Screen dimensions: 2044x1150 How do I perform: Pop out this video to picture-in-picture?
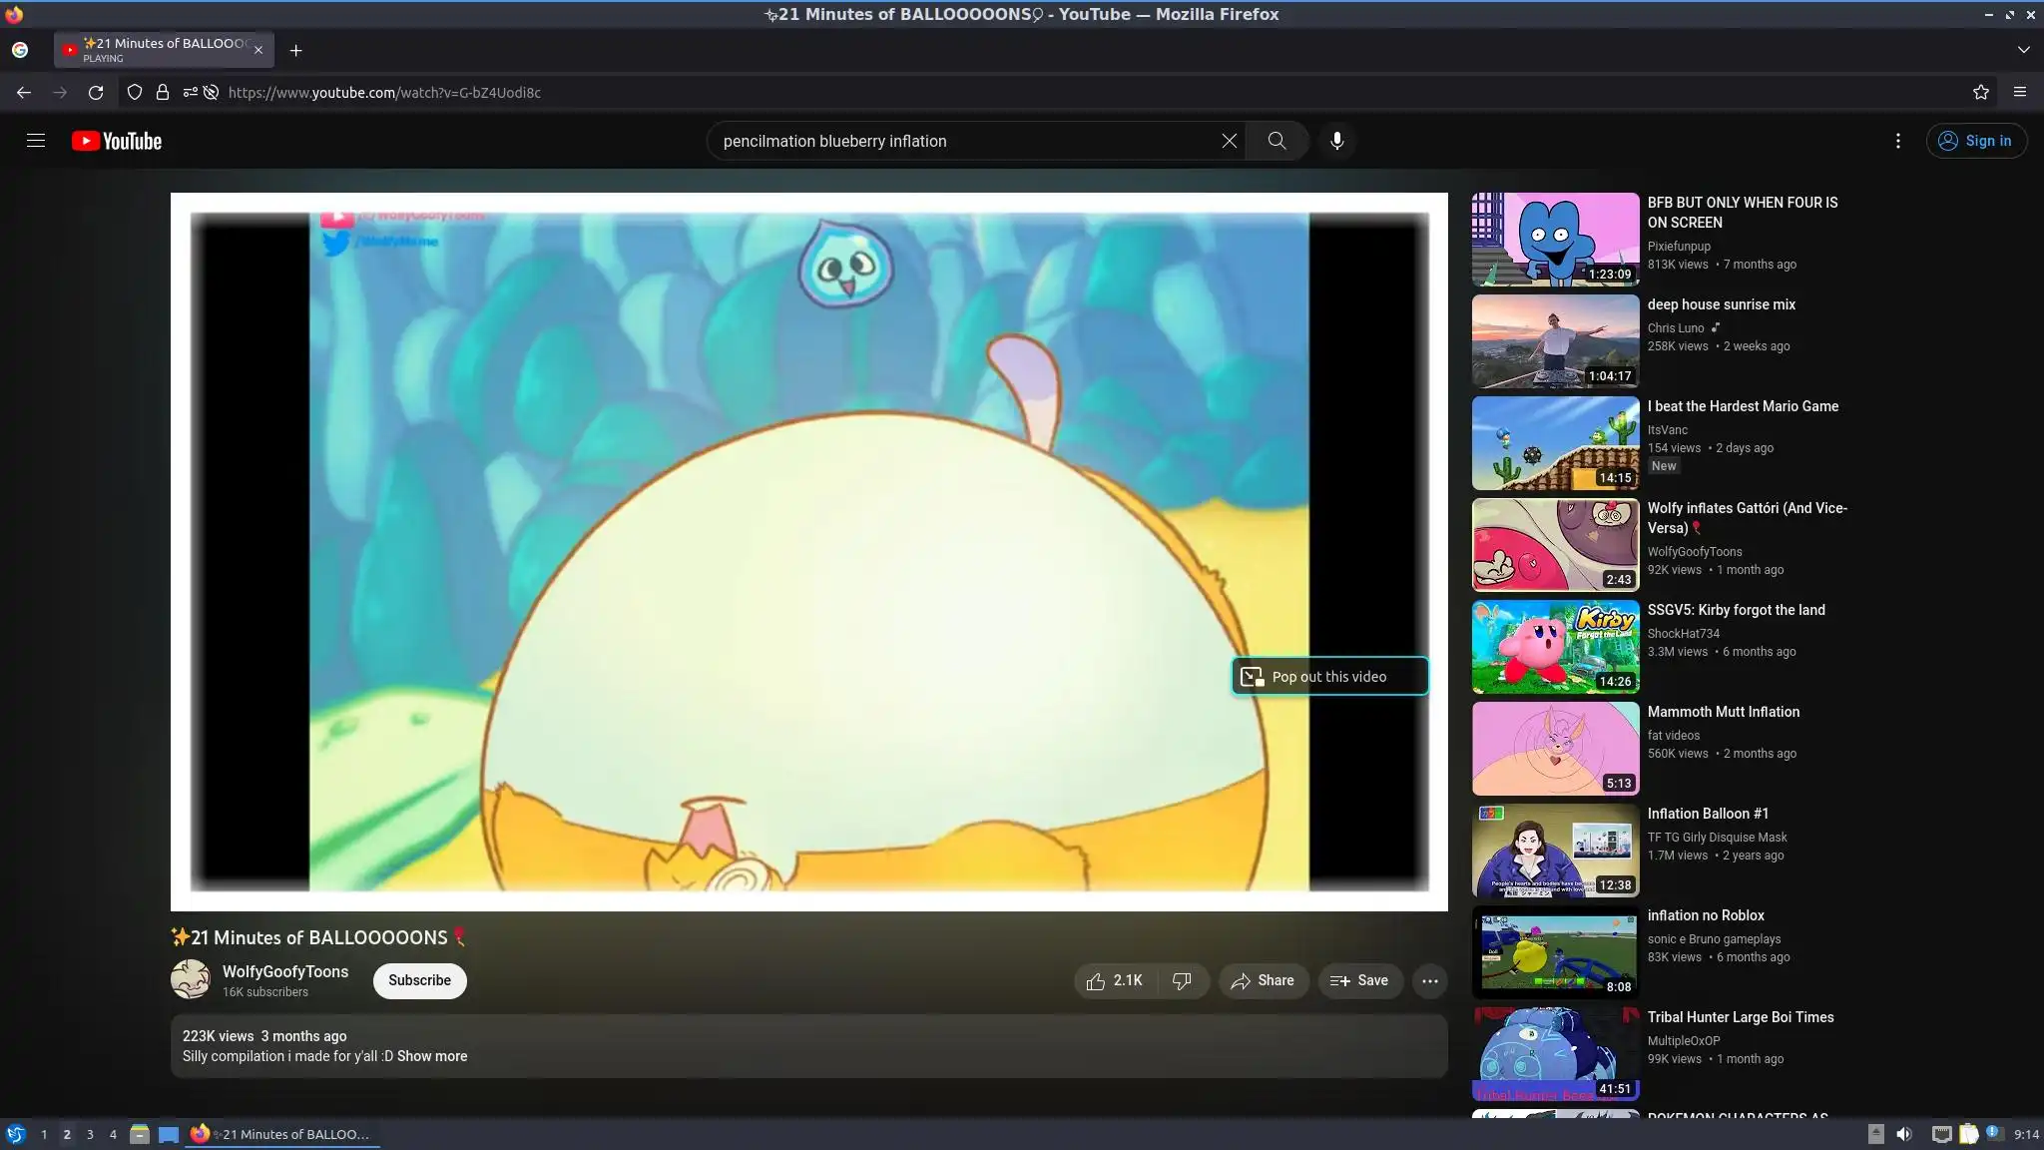[1328, 676]
